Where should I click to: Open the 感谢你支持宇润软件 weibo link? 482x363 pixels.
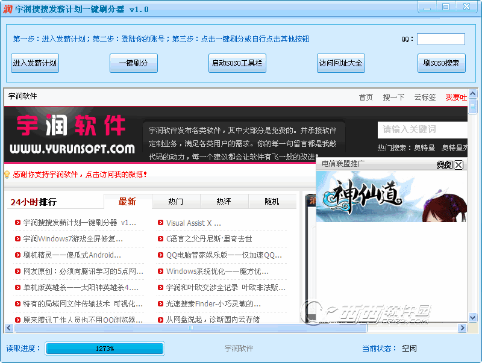click(x=80, y=175)
